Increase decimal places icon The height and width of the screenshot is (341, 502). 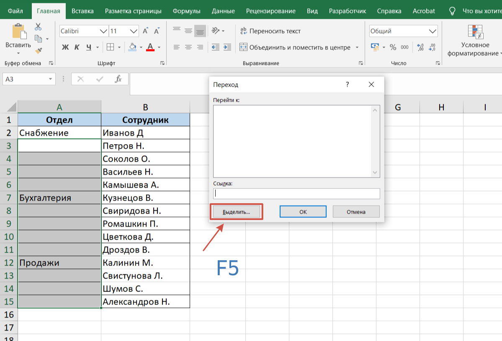click(420, 47)
